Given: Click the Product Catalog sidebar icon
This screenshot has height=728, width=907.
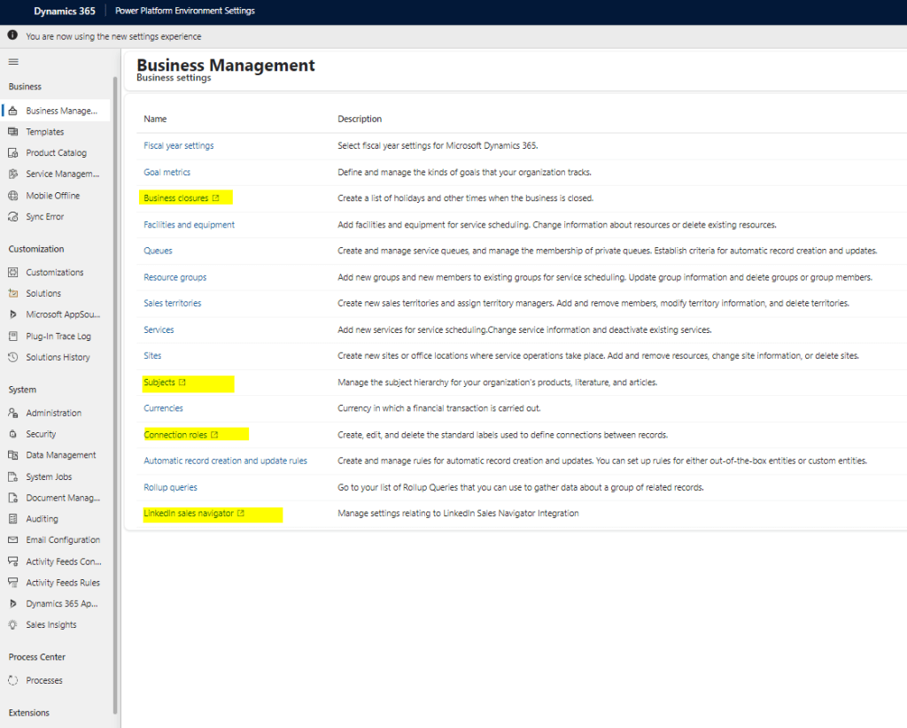Looking at the screenshot, I should click(x=13, y=153).
